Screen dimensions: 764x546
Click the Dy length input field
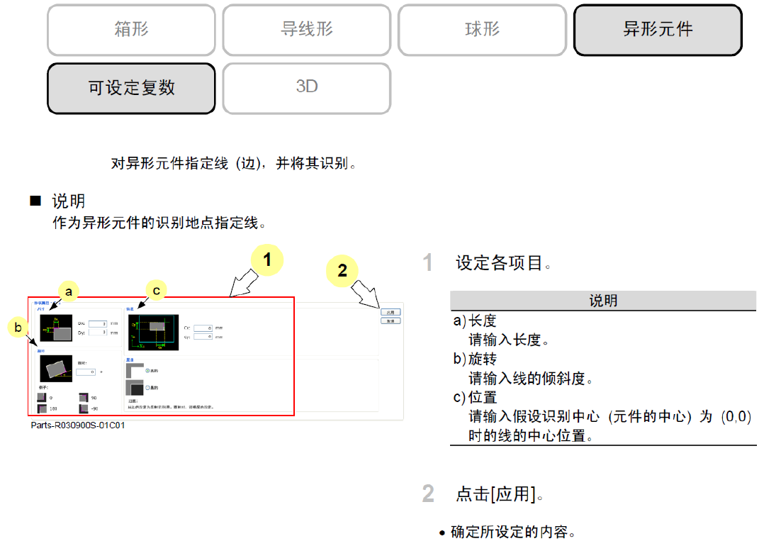point(98,333)
